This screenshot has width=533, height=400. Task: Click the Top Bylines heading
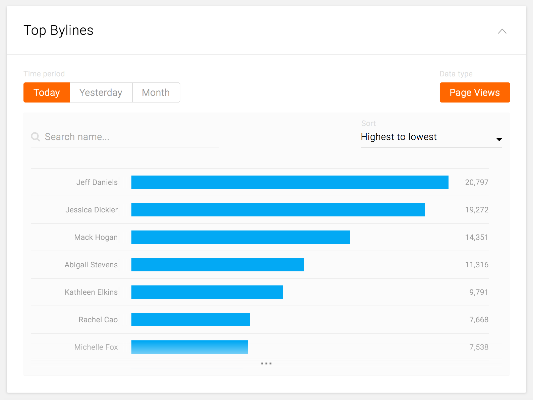(x=58, y=30)
